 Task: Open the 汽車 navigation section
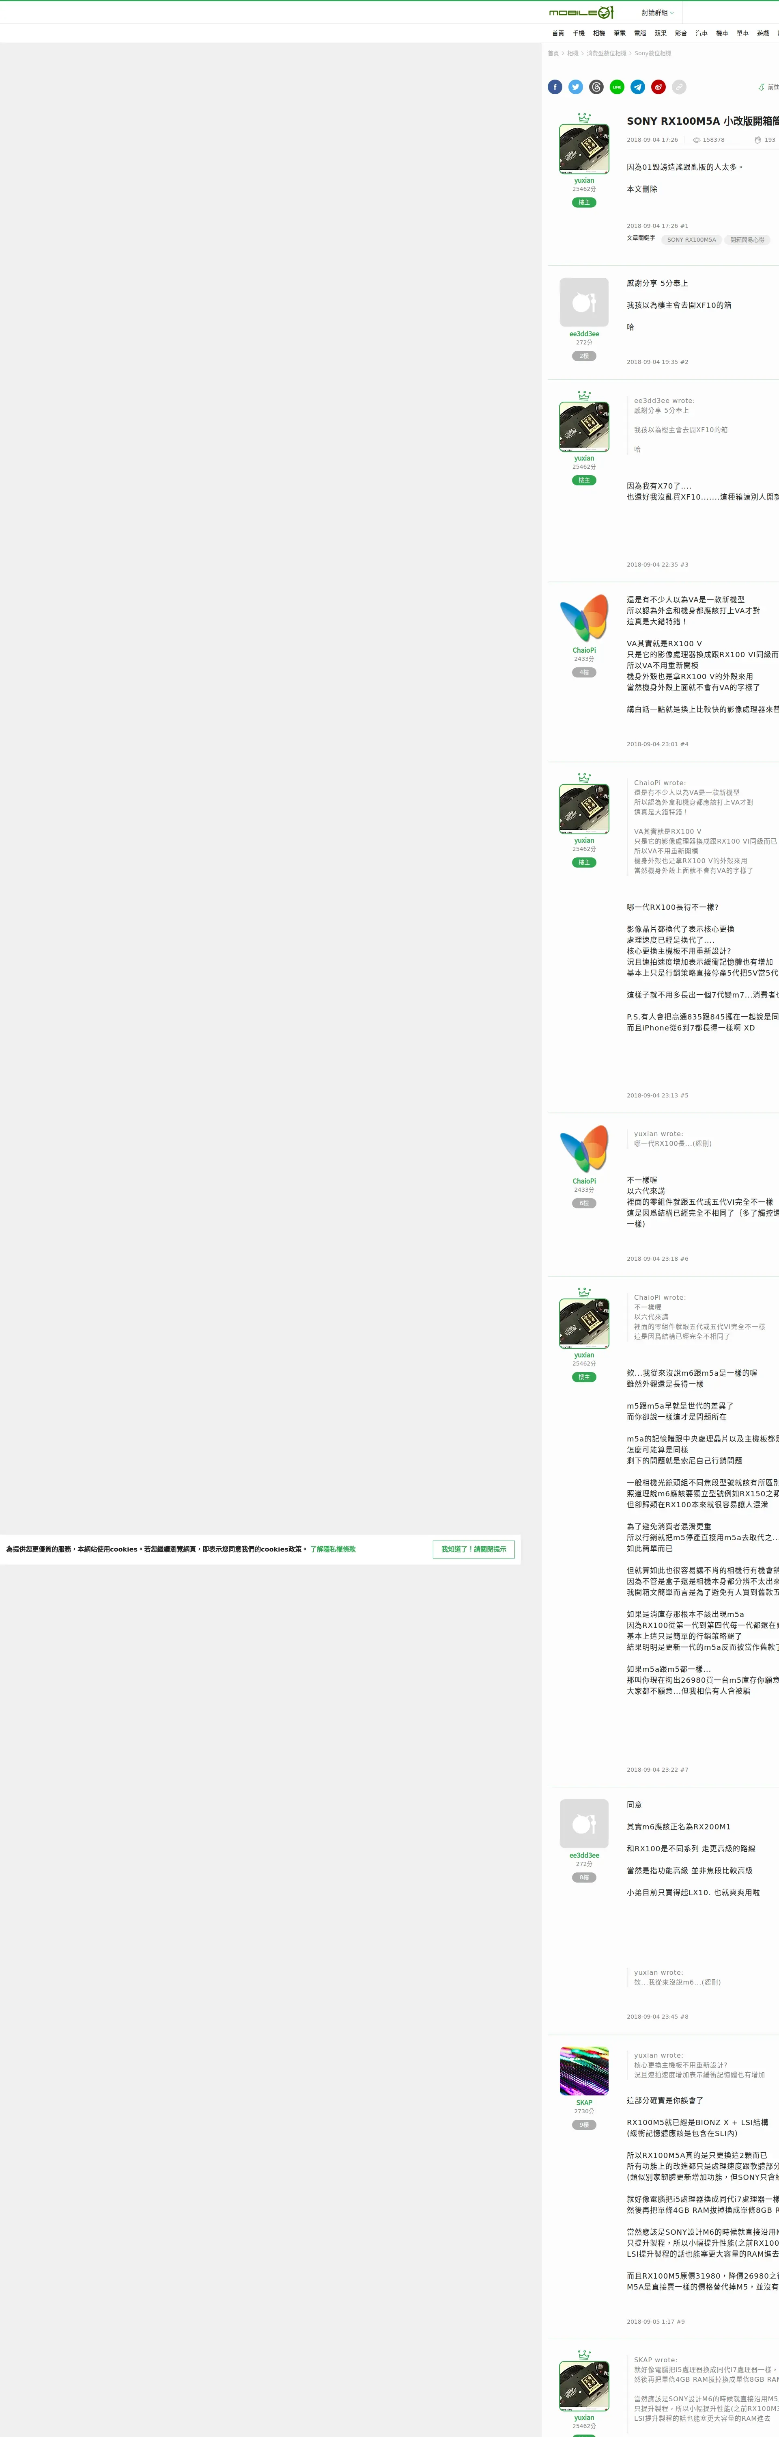(x=702, y=33)
